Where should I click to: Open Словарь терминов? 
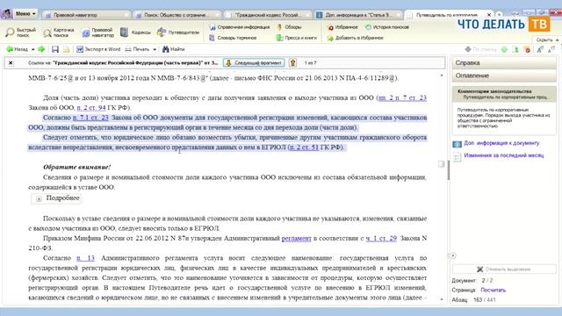(x=233, y=38)
